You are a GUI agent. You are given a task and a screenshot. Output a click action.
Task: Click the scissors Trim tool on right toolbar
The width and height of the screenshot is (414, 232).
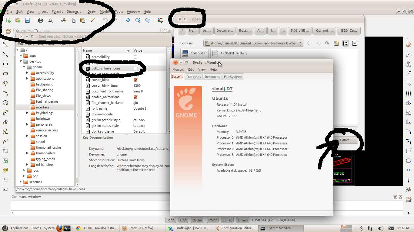408,190
